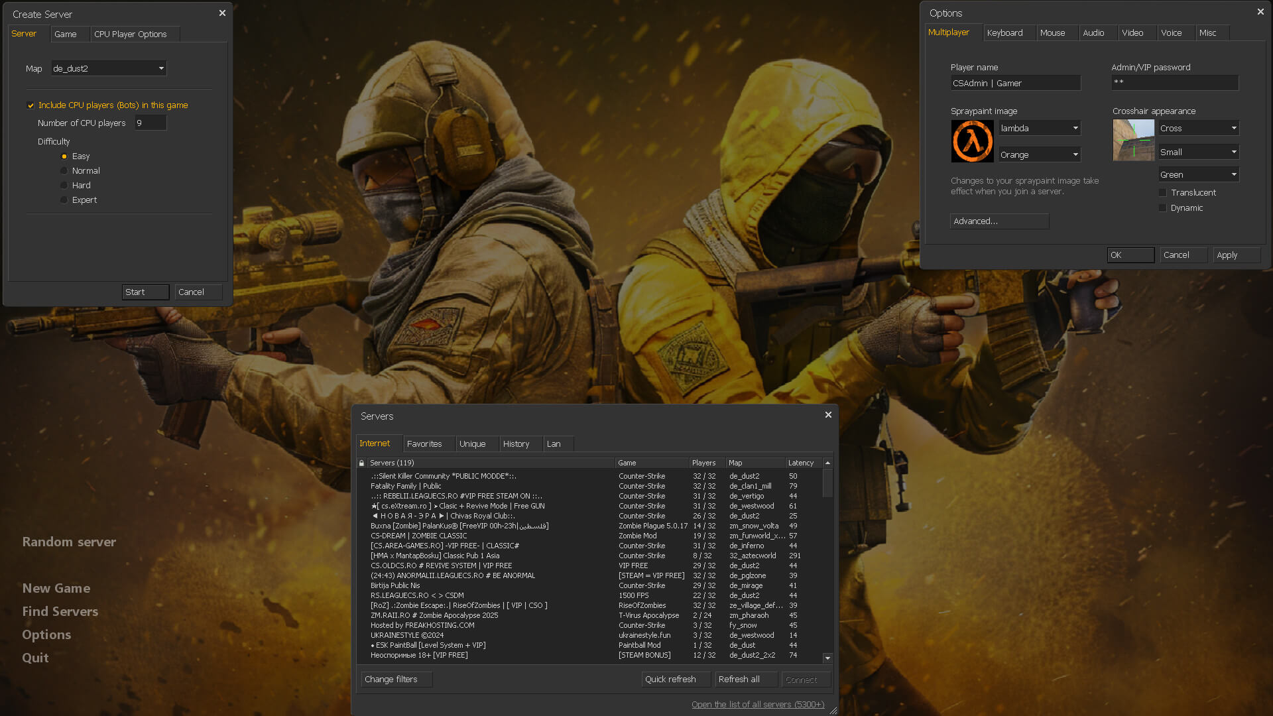Screen dimensions: 1273x716
Task: Click Random server in main menu
Action: [x=69, y=542]
